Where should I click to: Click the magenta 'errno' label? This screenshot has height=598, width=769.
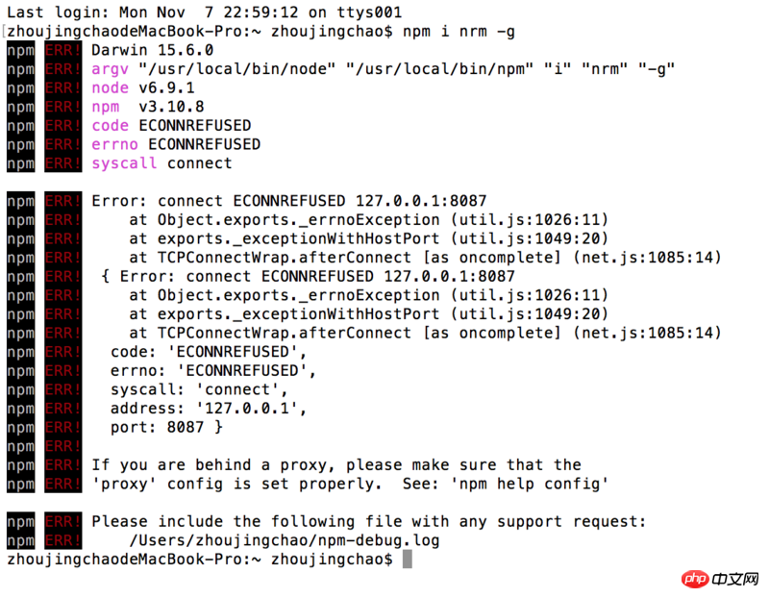pyautogui.click(x=114, y=144)
